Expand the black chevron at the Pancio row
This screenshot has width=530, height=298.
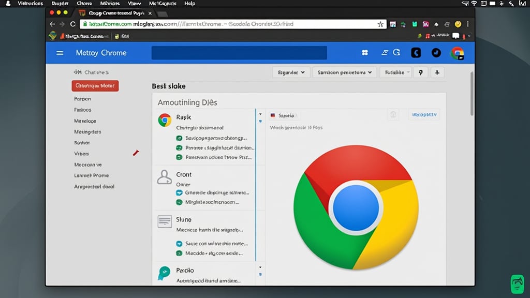(260, 267)
